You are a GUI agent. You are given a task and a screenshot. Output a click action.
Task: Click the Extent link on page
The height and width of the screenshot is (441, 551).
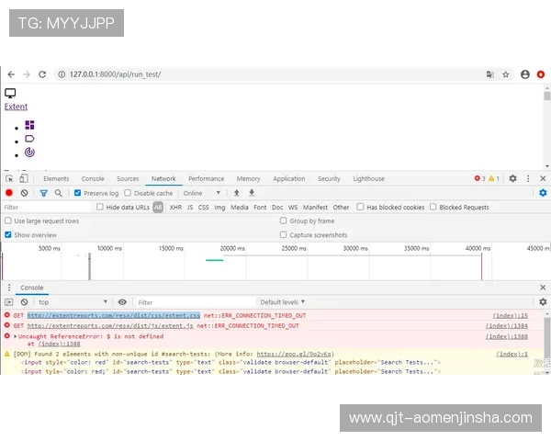[16, 107]
